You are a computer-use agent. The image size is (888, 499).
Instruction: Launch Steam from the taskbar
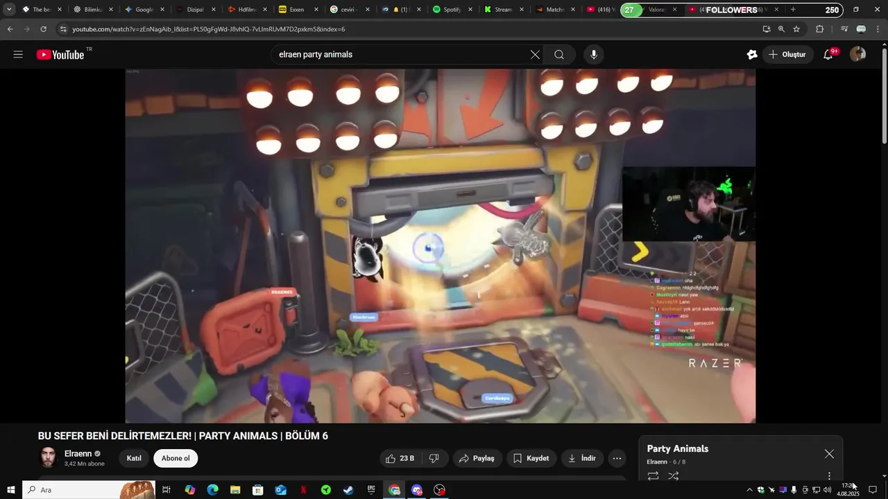[x=348, y=490]
